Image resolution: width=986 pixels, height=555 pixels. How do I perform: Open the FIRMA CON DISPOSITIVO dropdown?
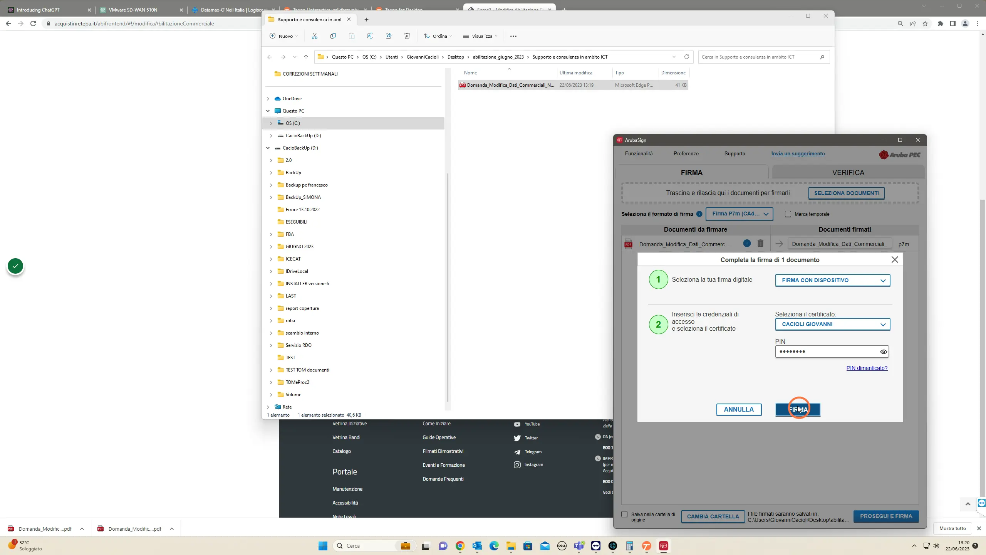[833, 280]
